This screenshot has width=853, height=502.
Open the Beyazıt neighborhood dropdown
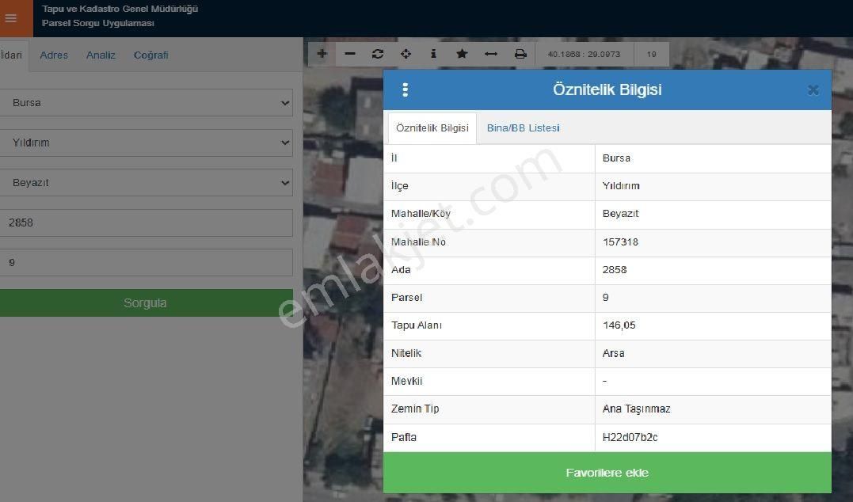click(146, 182)
